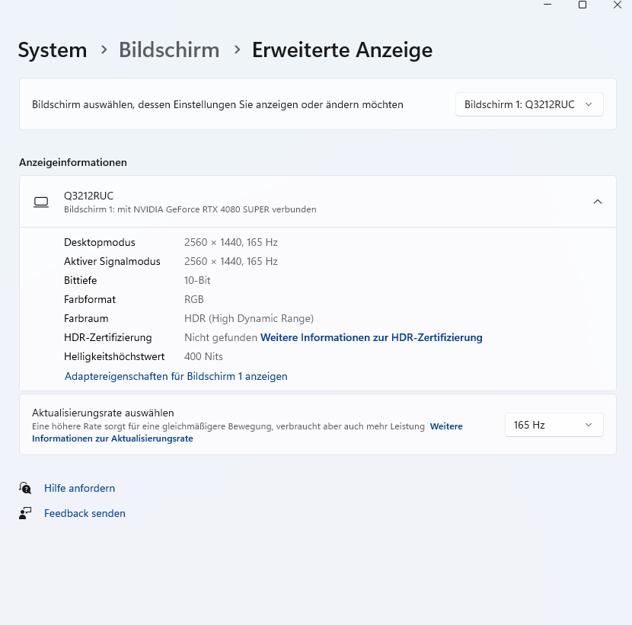
Task: Close the settings window
Action: tap(617, 5)
